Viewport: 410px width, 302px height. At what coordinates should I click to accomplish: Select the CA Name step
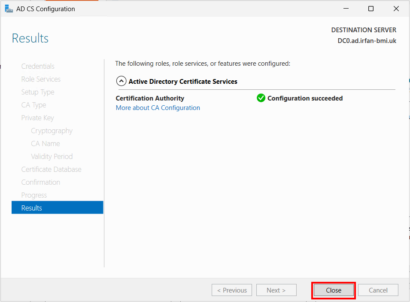[45, 143]
